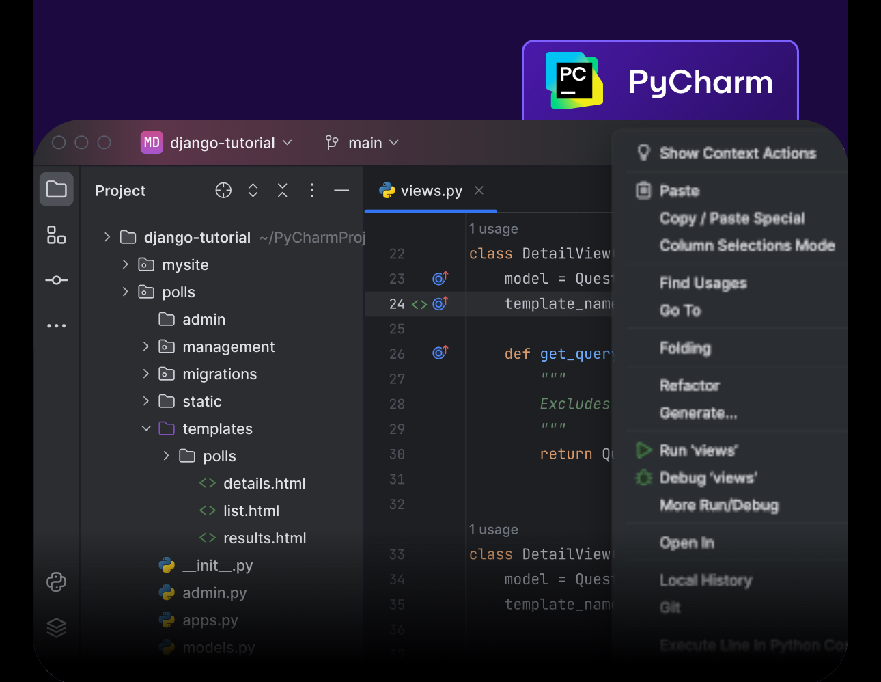Close the views.py tab
Screen dimensions: 881x682
479,190
